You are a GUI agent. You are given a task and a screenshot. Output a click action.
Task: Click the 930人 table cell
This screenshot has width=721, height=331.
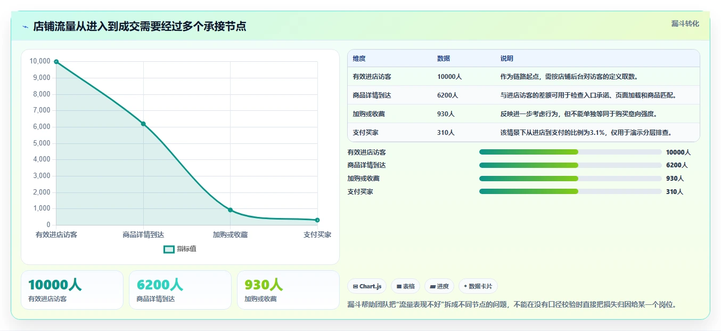[x=446, y=114]
